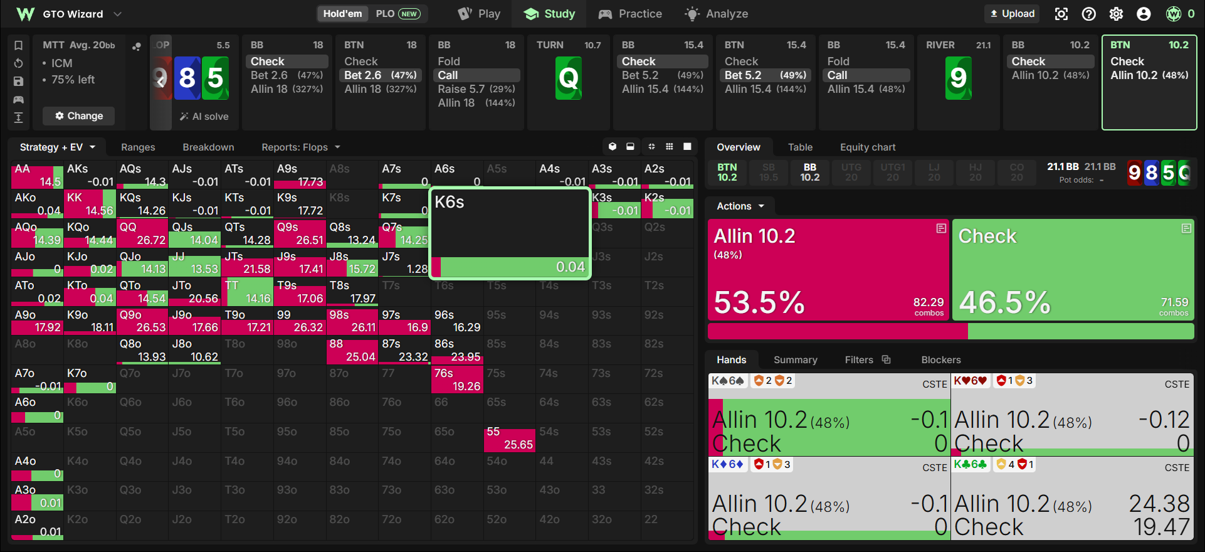Open help via question mark icon

[x=1089, y=14]
